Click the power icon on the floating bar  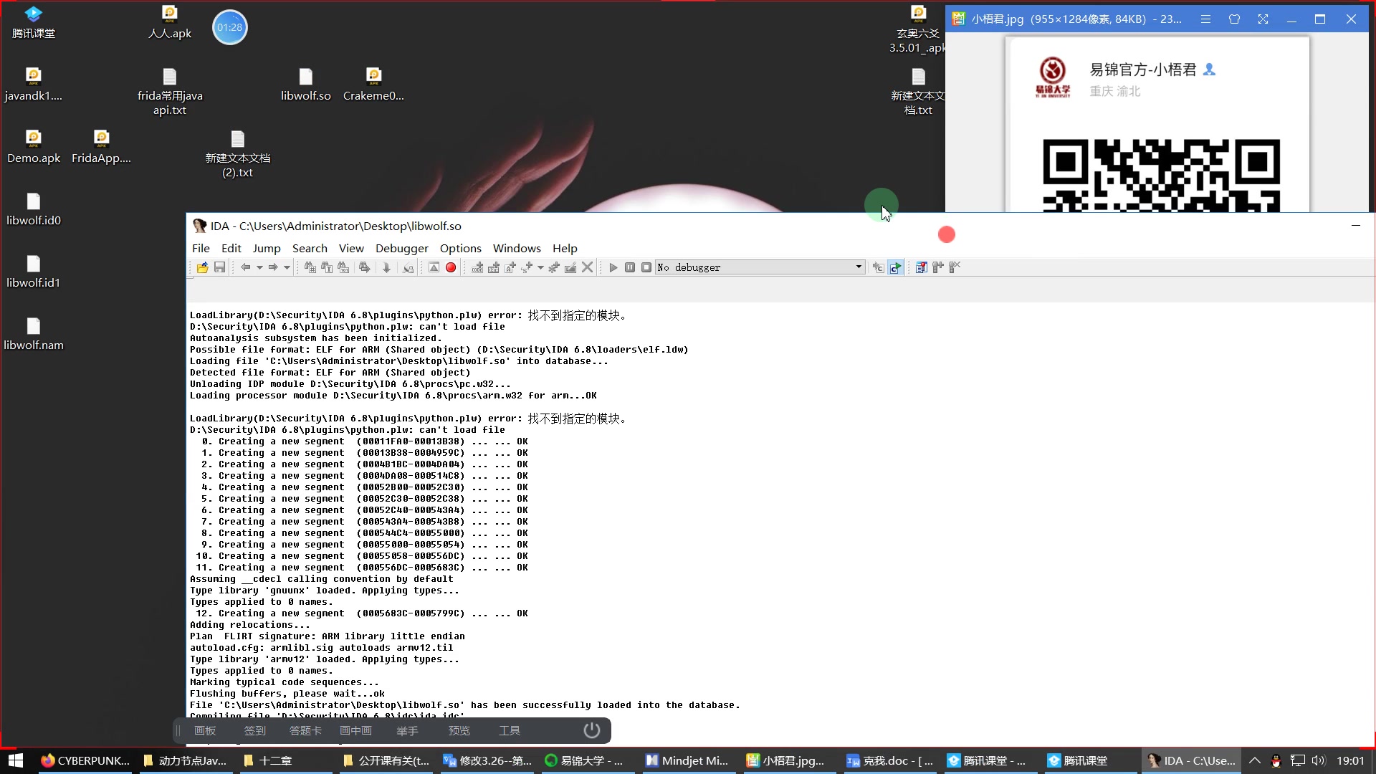[591, 730]
